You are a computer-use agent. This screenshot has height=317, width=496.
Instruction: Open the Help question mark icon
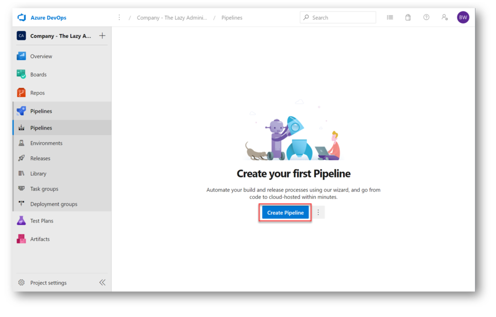426,17
